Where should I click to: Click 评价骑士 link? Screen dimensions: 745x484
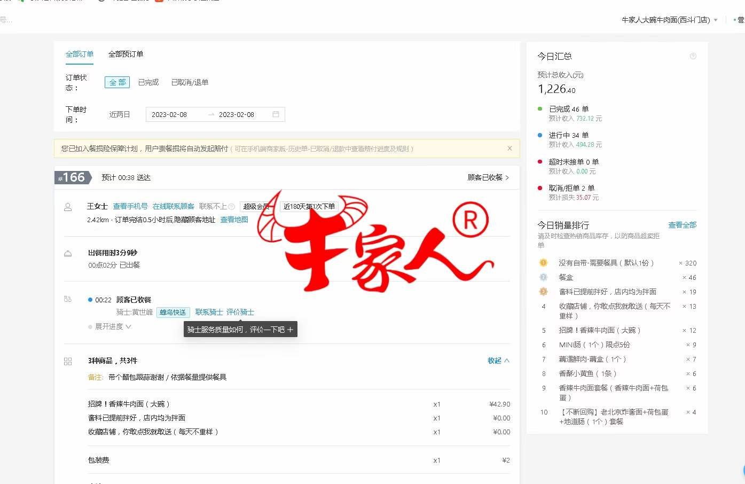coord(240,312)
